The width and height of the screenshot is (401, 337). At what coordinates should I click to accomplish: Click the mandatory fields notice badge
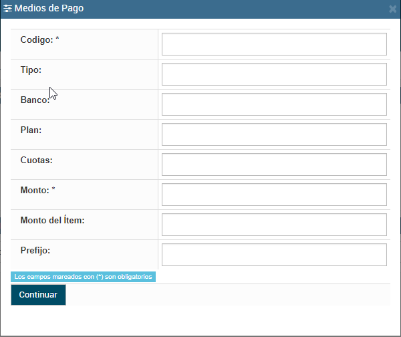pos(84,276)
